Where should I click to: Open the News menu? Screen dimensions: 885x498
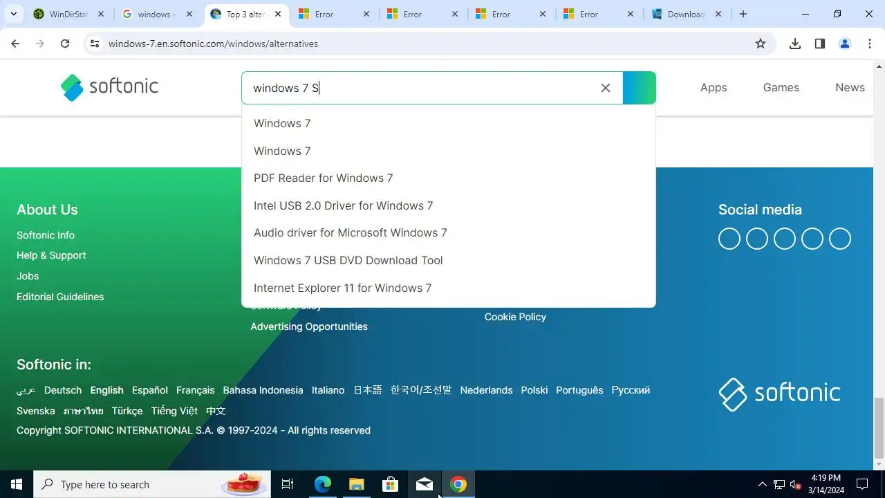(850, 87)
